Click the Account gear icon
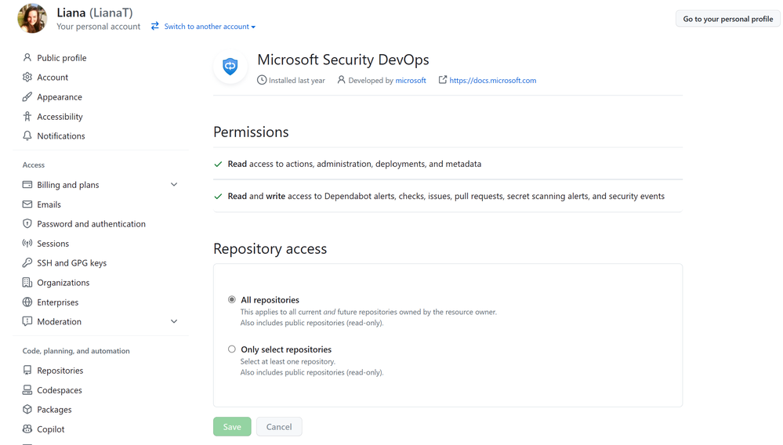This screenshot has height=445, width=783. coord(27,78)
